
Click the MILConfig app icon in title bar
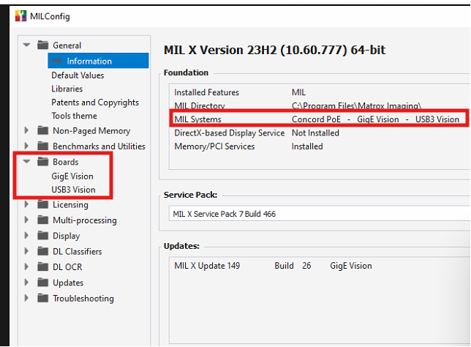pyautogui.click(x=20, y=16)
